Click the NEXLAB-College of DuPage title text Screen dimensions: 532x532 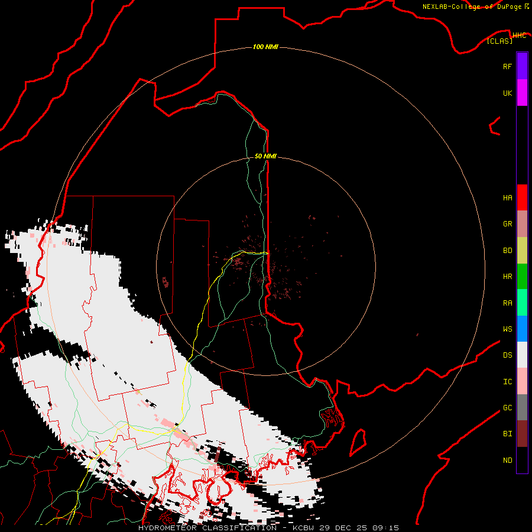click(x=472, y=7)
